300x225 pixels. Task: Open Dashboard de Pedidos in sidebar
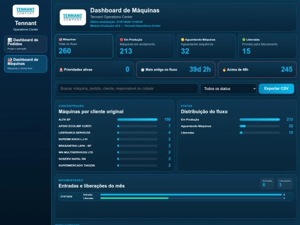pyautogui.click(x=26, y=44)
